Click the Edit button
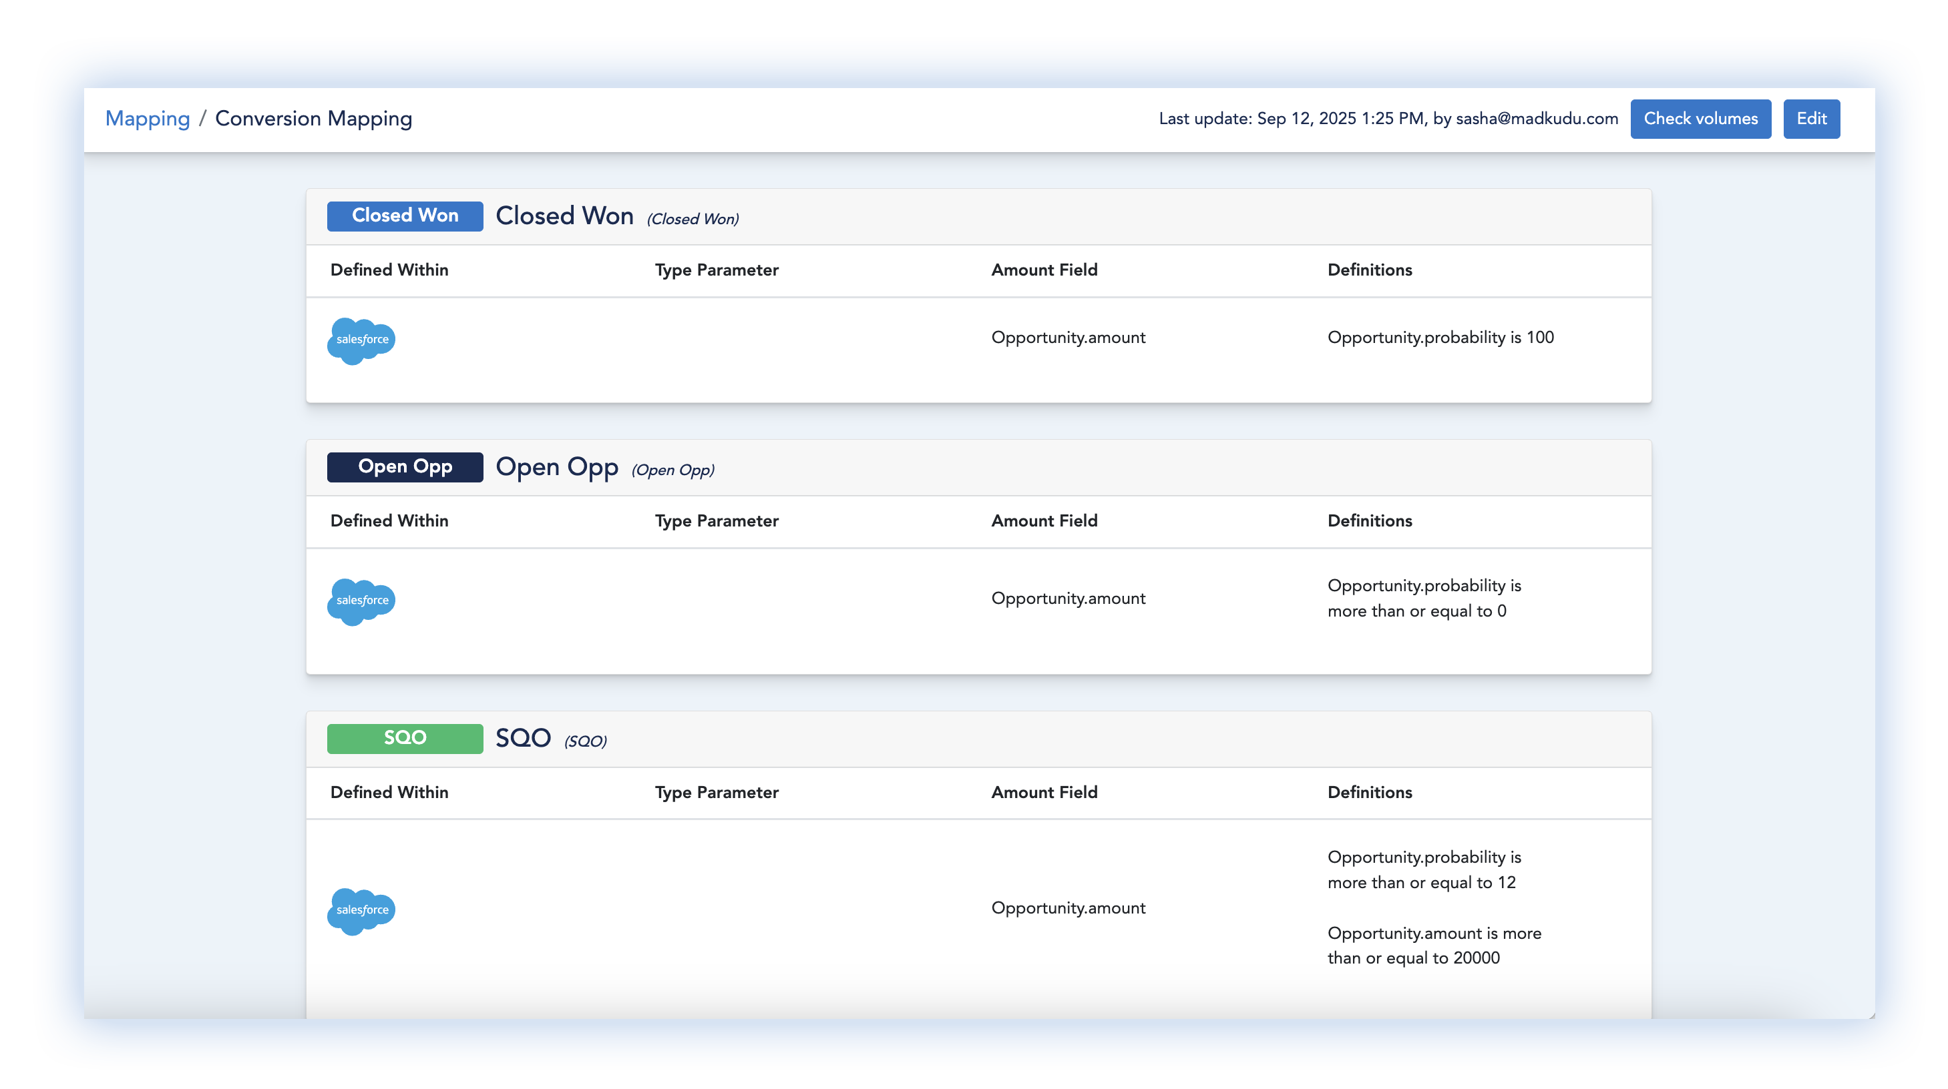1948x1089 pixels. (x=1810, y=119)
